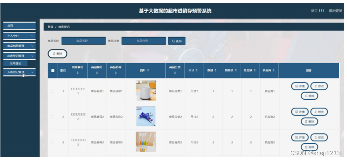Sort table by 供应商 column arrows

(x=273, y=71)
